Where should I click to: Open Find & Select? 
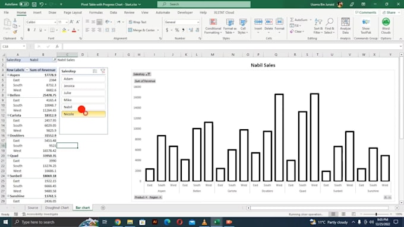coord(330,26)
